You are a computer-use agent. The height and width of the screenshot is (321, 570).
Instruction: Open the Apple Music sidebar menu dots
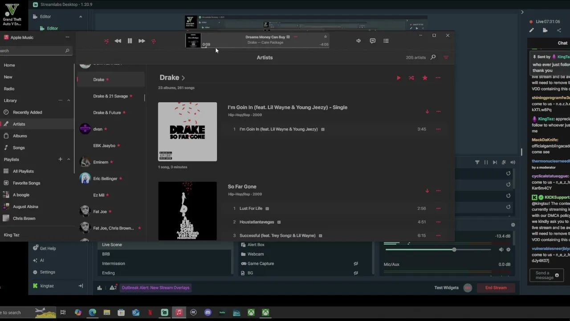coord(67,37)
